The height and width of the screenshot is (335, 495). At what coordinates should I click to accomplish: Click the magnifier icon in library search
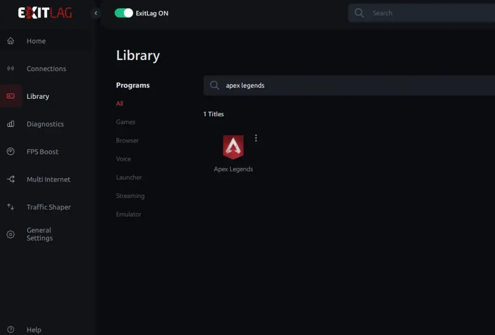(214, 85)
